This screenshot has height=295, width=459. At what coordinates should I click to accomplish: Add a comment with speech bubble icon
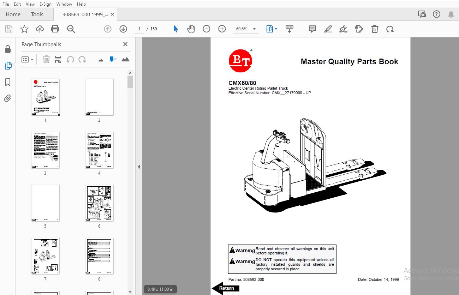(312, 29)
